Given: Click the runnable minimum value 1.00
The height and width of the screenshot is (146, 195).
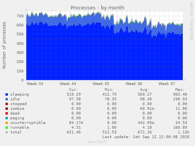Looking at the screenshot, I should coord(112,128).
